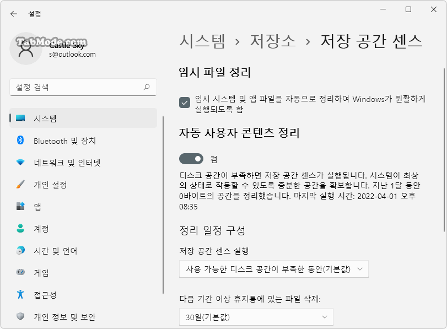Open the 저장 공간 센스 실행 dropdown

click(274, 269)
